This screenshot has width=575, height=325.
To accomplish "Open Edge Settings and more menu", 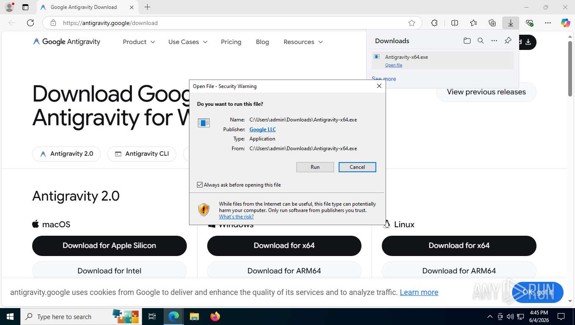I will (548, 23).
